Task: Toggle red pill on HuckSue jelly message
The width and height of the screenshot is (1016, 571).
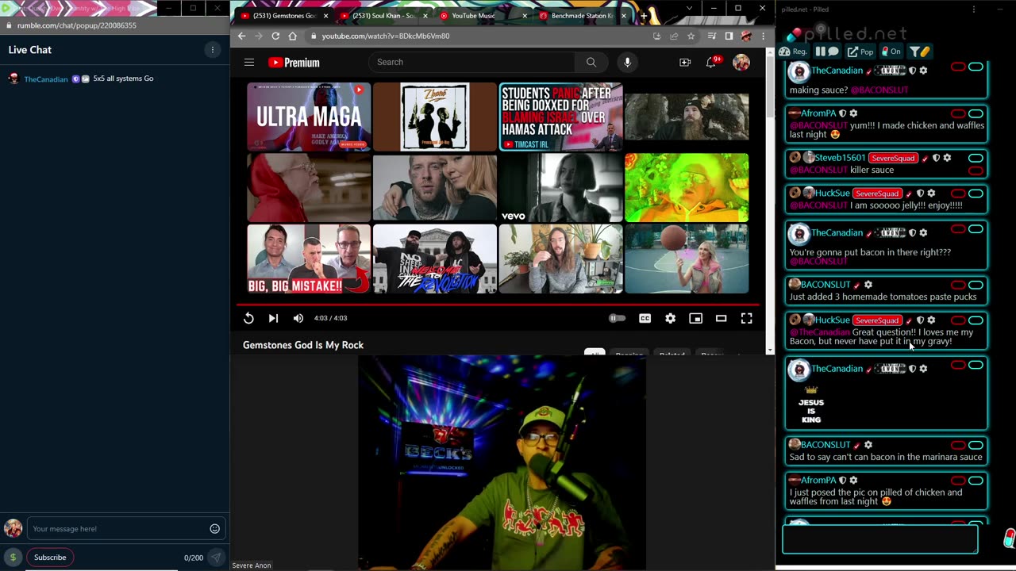Action: [958, 194]
